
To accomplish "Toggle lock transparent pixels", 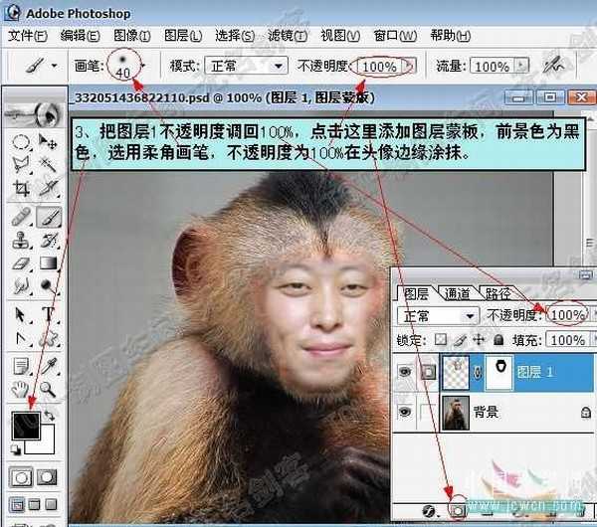I will click(441, 339).
